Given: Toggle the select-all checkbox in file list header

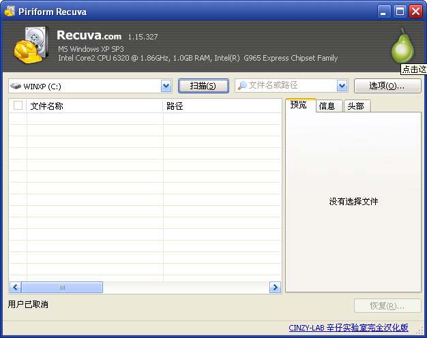Looking at the screenshot, I should pos(18,106).
